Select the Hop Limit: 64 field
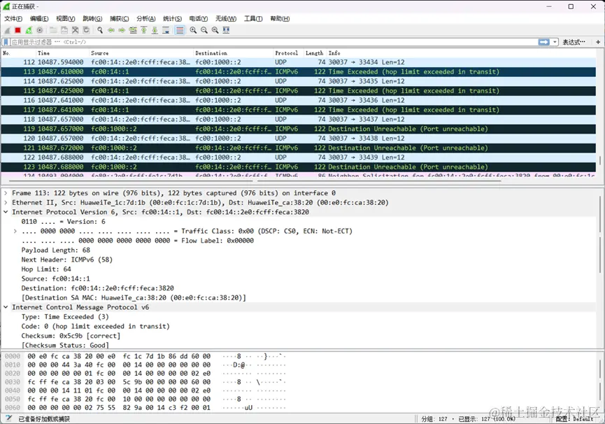The image size is (605, 424). (46, 269)
